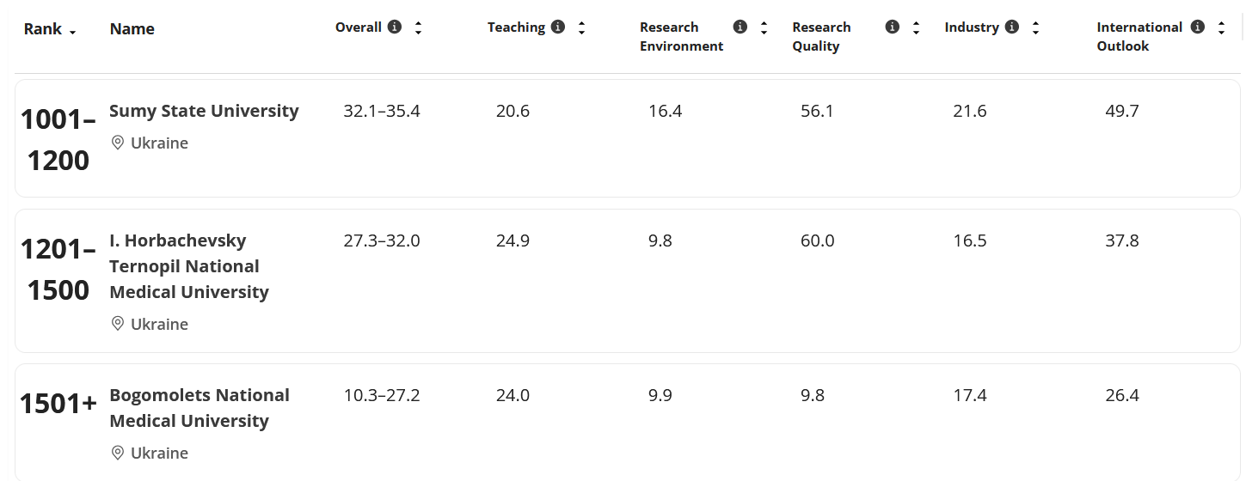
Task: Open Sumy State University page
Action: 204,111
